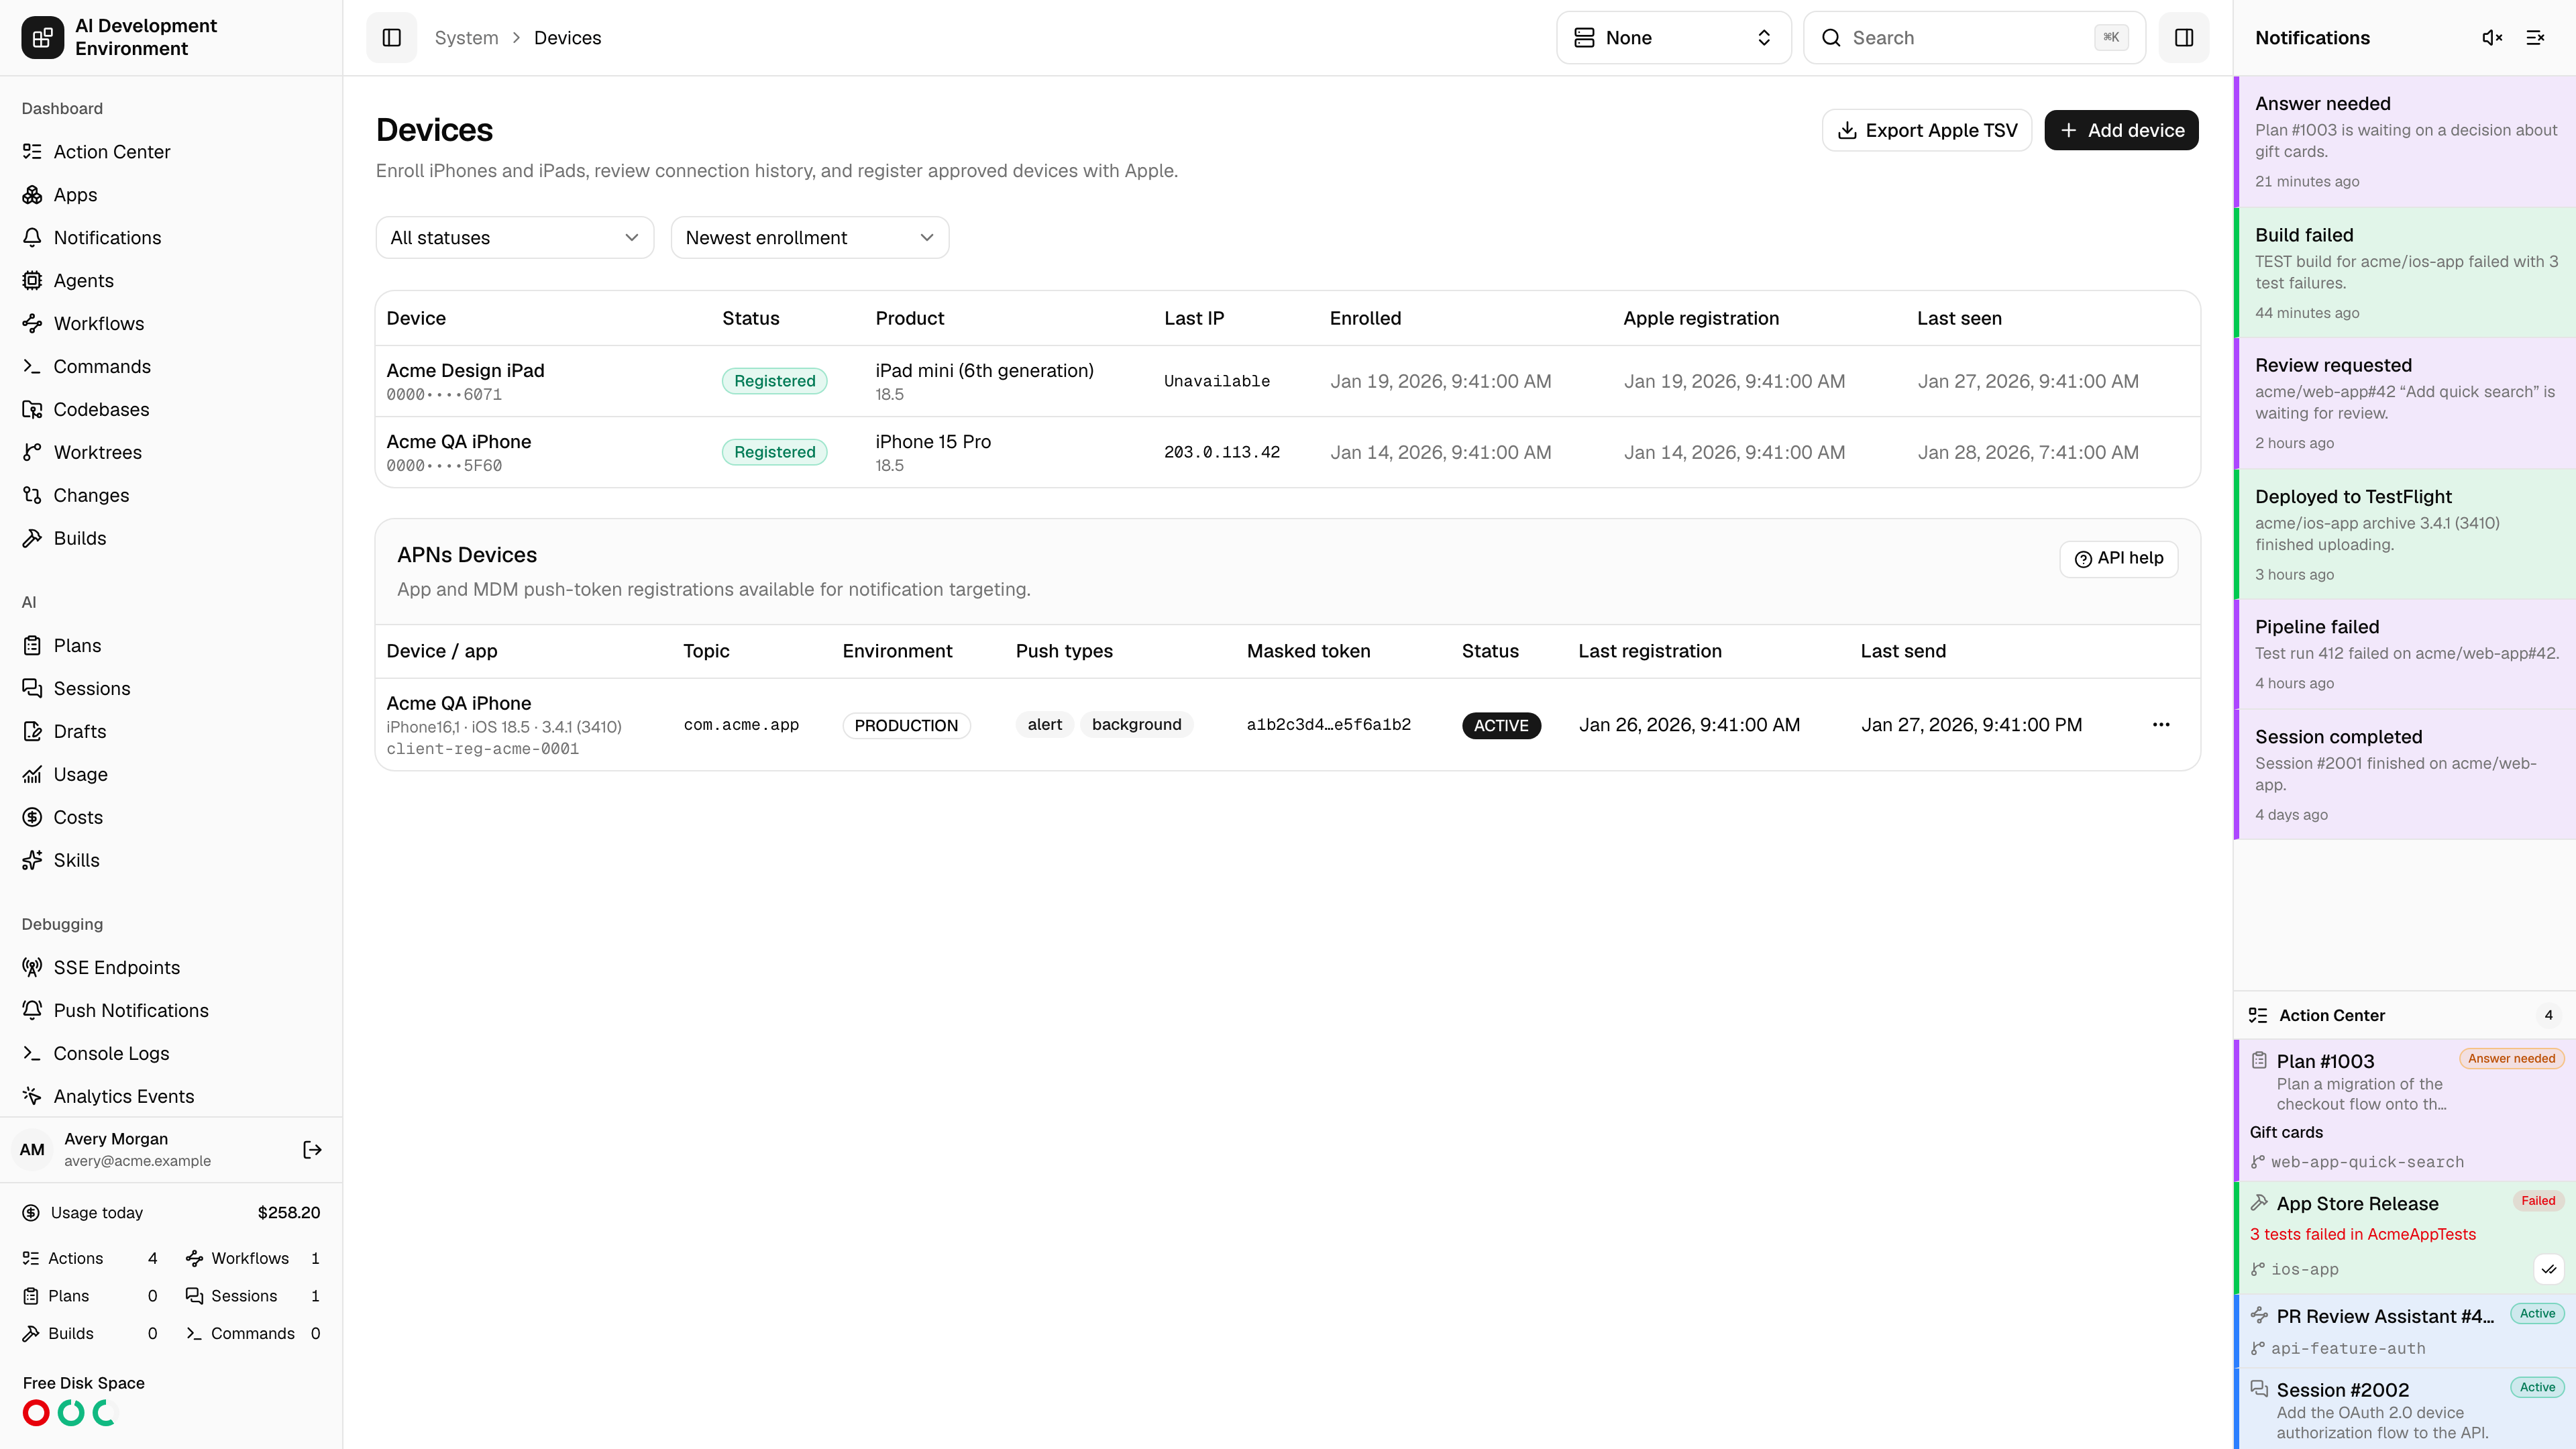The height and width of the screenshot is (1449, 2576).
Task: Click the Codebases sidebar icon
Action: [x=32, y=410]
